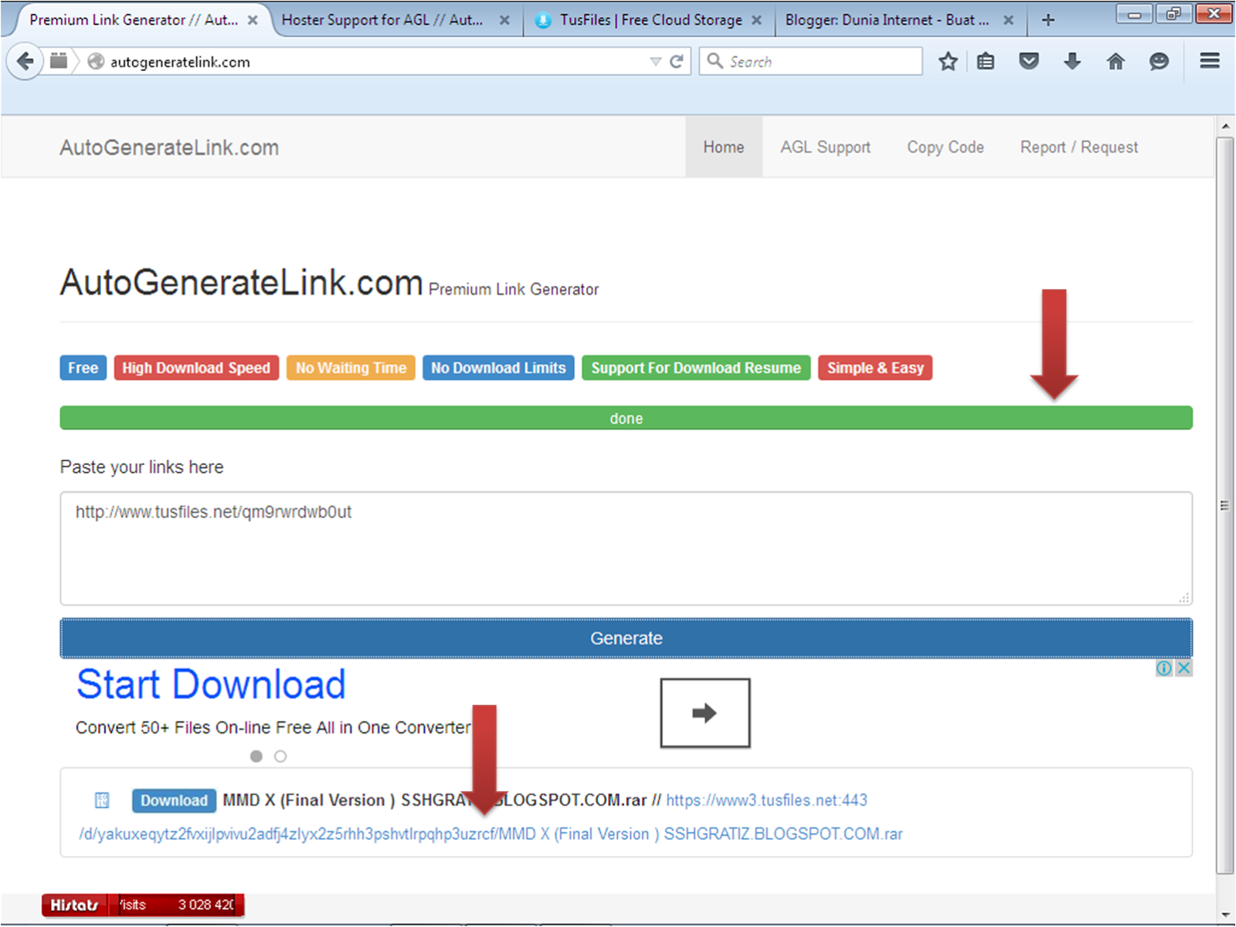The height and width of the screenshot is (927, 1236).
Task: Click the Simple & Easy badge
Action: pos(875,368)
